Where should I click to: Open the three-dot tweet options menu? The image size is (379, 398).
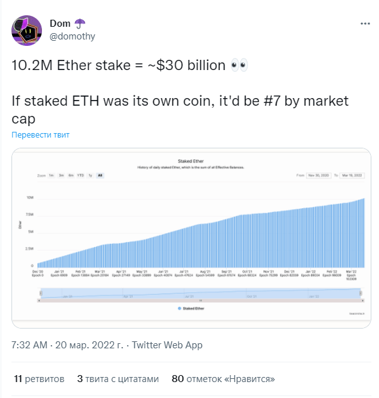365,24
